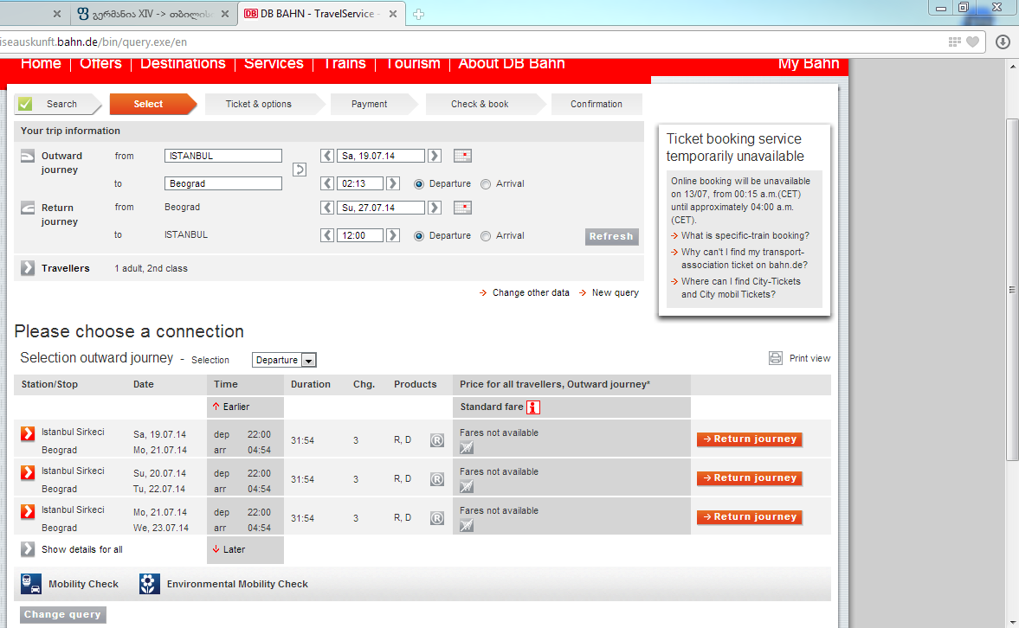Swap origin and destination stations icon
The width and height of the screenshot is (1019, 628).
click(300, 170)
